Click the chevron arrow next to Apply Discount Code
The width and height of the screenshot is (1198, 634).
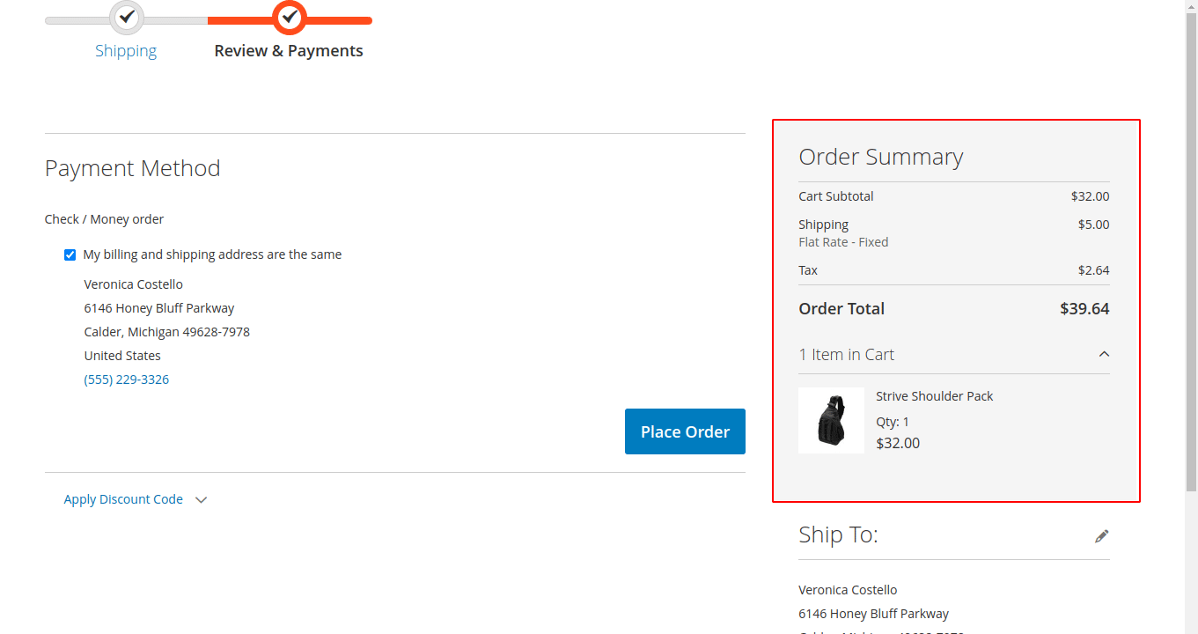tap(201, 500)
